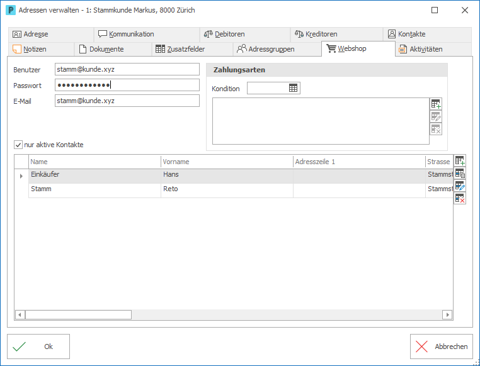Switch to the Kontakte tab

tap(427, 34)
